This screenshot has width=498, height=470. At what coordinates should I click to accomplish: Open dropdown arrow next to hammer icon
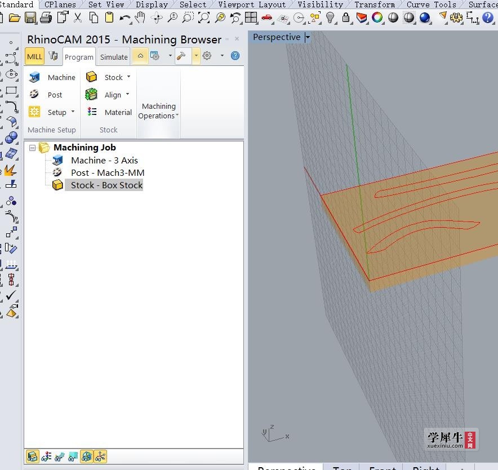click(x=196, y=56)
